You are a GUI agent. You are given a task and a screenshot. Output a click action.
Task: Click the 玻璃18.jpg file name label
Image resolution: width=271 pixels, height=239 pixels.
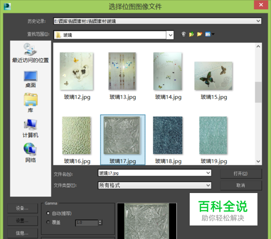(x=168, y=161)
